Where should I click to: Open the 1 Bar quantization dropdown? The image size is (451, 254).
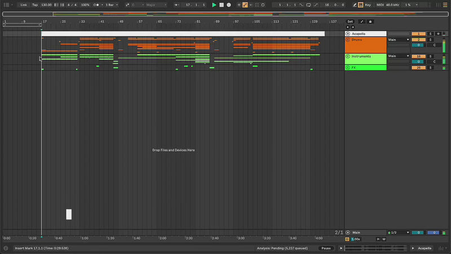tap(112, 5)
